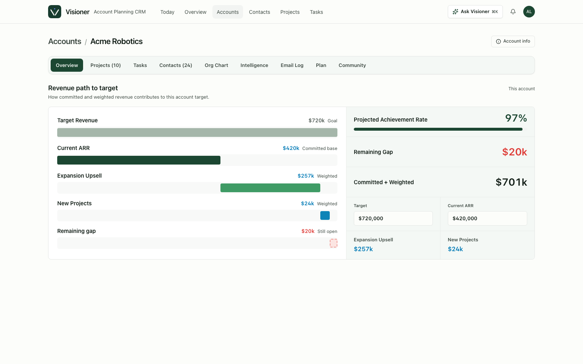Viewport: 583px width, 364px height.
Task: Select the Overview account tab
Action: point(67,65)
